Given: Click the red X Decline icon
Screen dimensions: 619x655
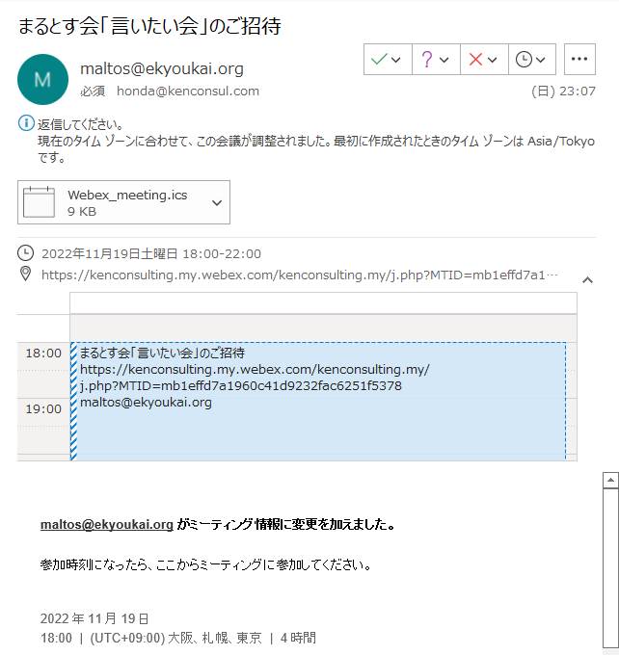Looking at the screenshot, I should pyautogui.click(x=475, y=59).
